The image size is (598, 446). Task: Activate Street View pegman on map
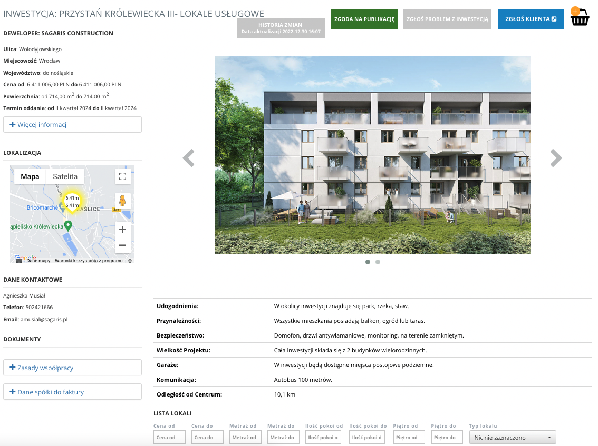[122, 201]
